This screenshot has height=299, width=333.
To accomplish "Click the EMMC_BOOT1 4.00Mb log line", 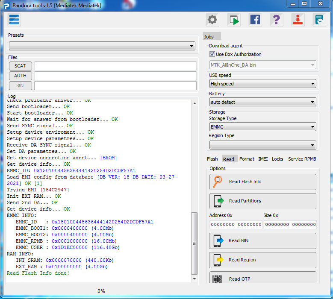I will pos(65,229).
